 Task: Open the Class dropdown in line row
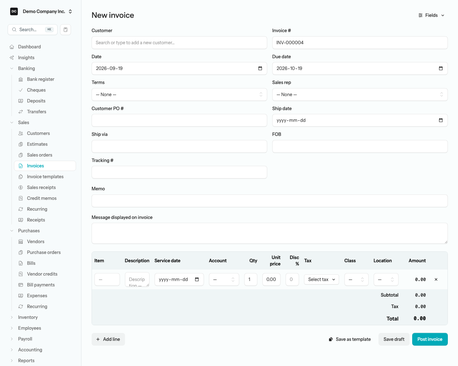coord(356,279)
